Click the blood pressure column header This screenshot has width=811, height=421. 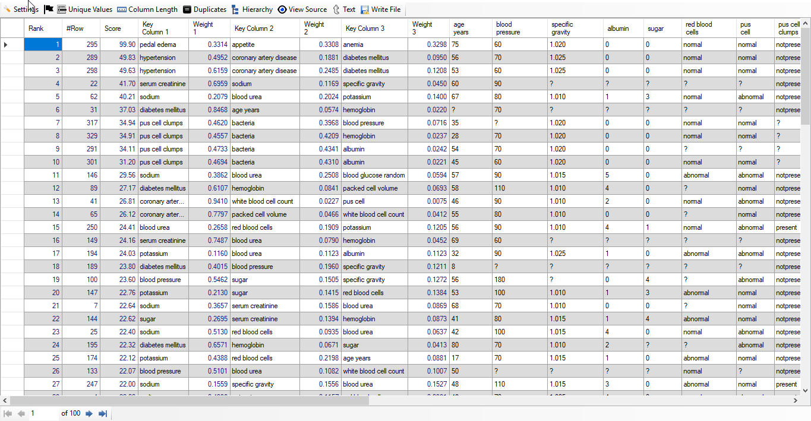pyautogui.click(x=518, y=28)
